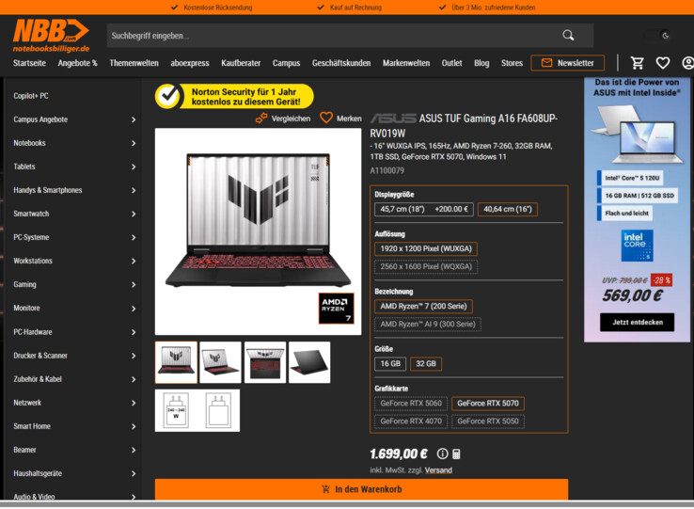Screen dimensions: 694x509
Task: Click the search magnifier icon
Action: 568,36
